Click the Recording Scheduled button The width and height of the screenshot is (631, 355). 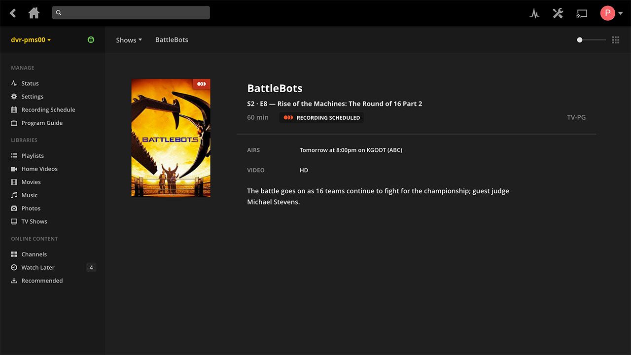[x=321, y=118]
